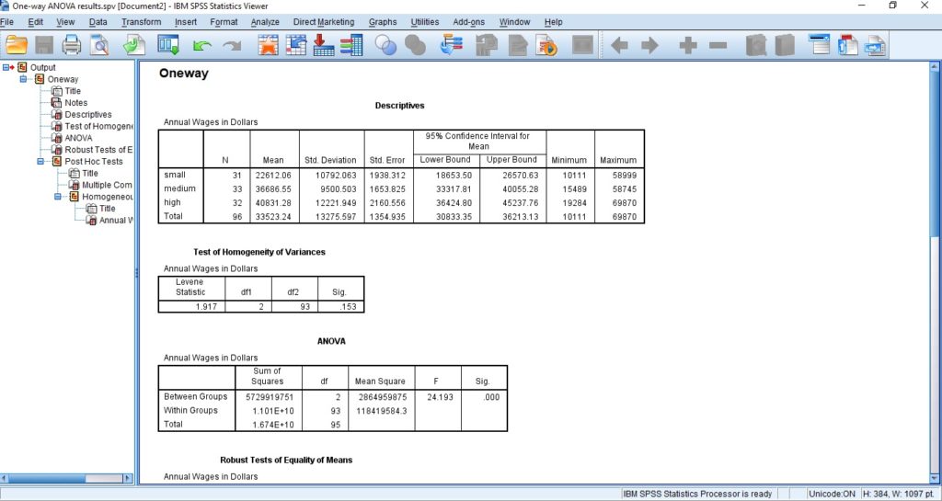Open the Direct Marketing menu
Image resolution: width=942 pixels, height=501 pixels.
[324, 21]
